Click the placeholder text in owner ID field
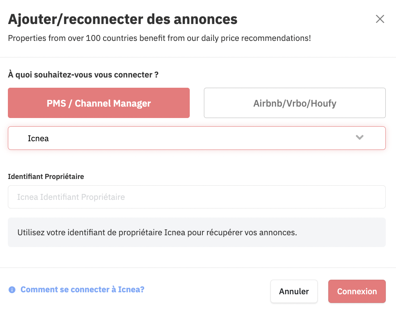 pos(71,197)
